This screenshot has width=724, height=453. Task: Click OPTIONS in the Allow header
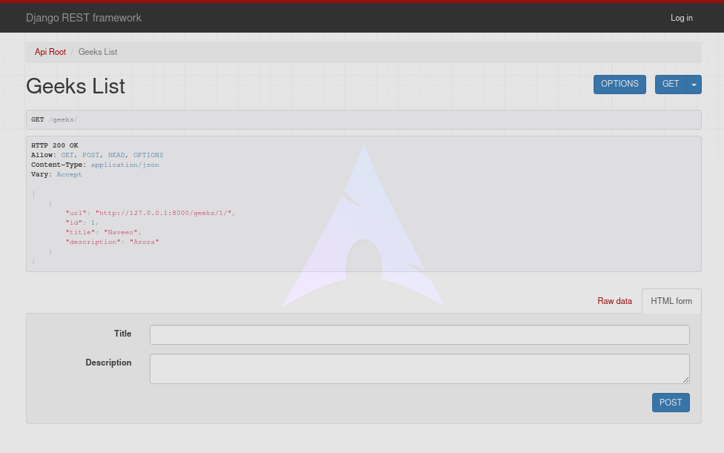(x=147, y=155)
